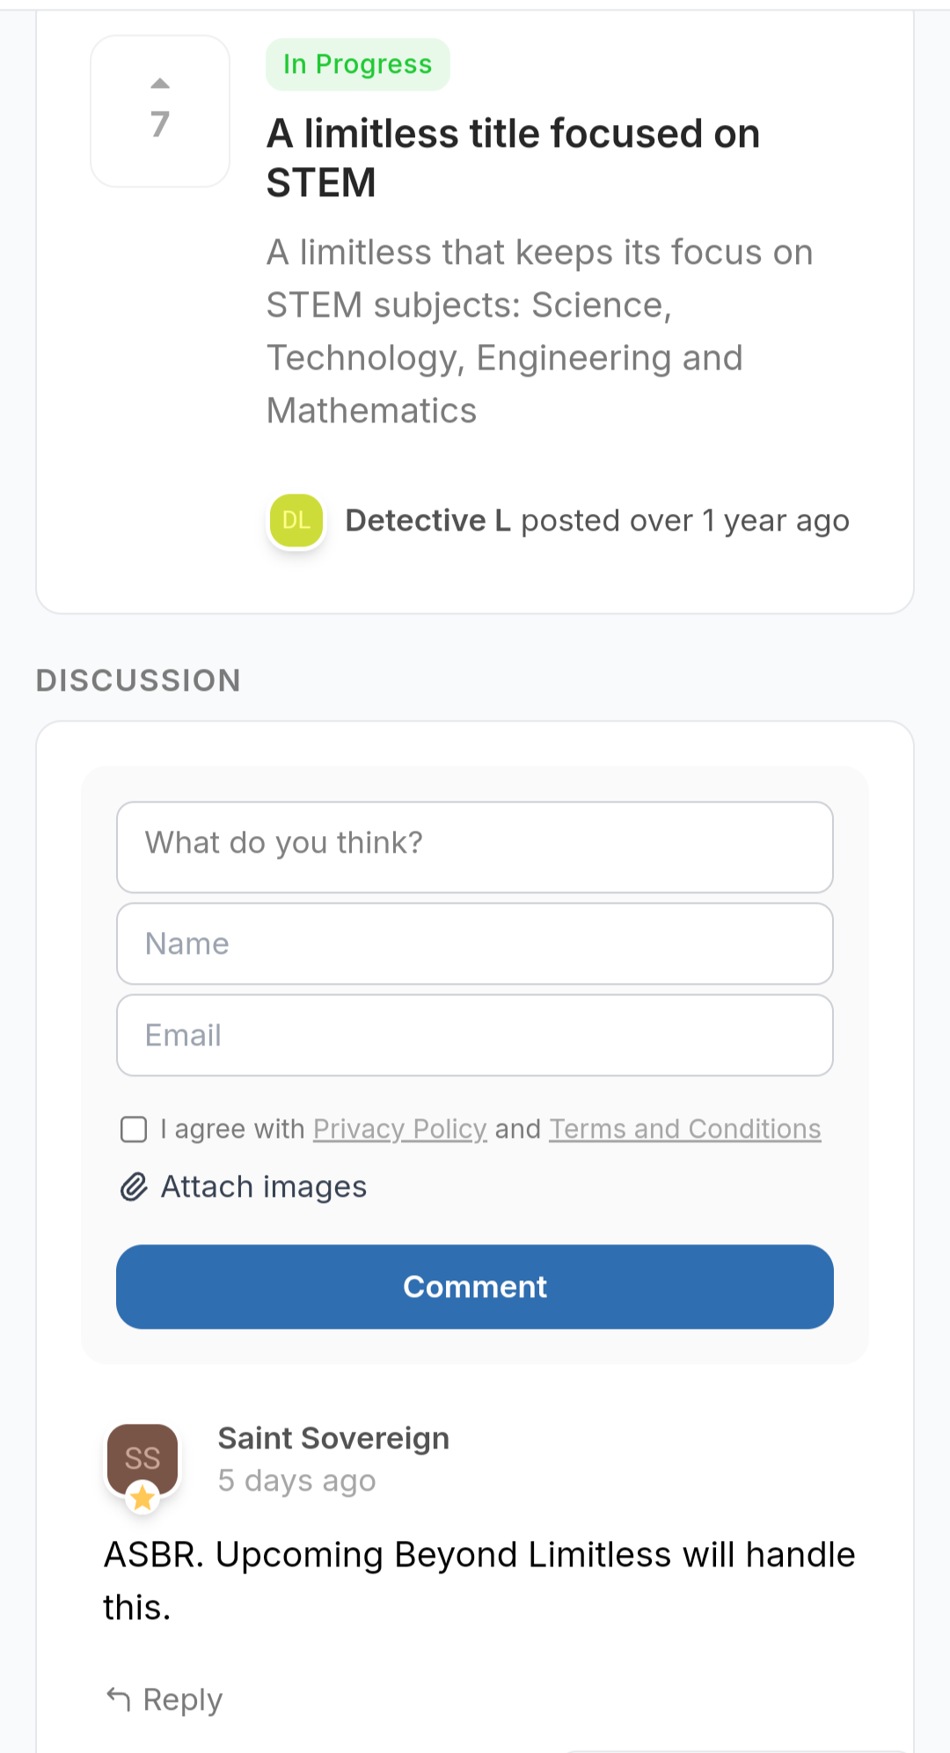Tick the privacy policy agreement checkbox
The image size is (950, 1753).
[x=134, y=1129]
